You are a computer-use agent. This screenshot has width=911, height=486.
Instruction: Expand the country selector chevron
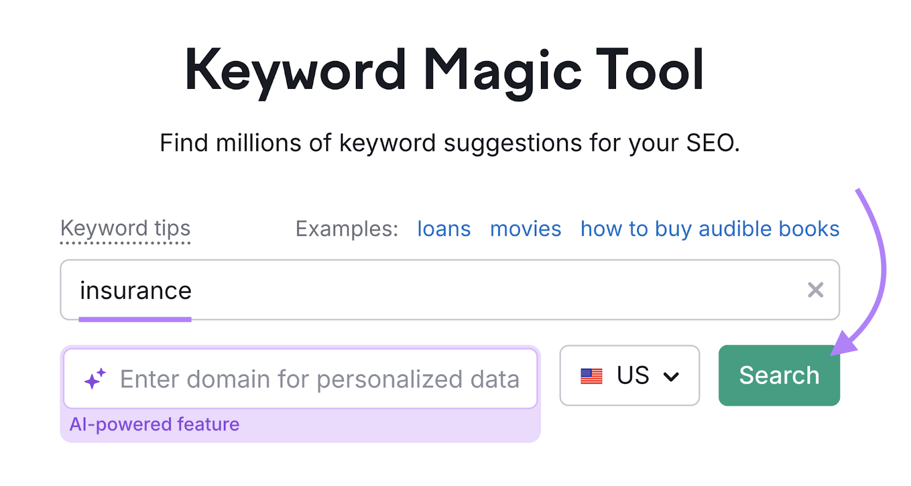pyautogui.click(x=672, y=376)
